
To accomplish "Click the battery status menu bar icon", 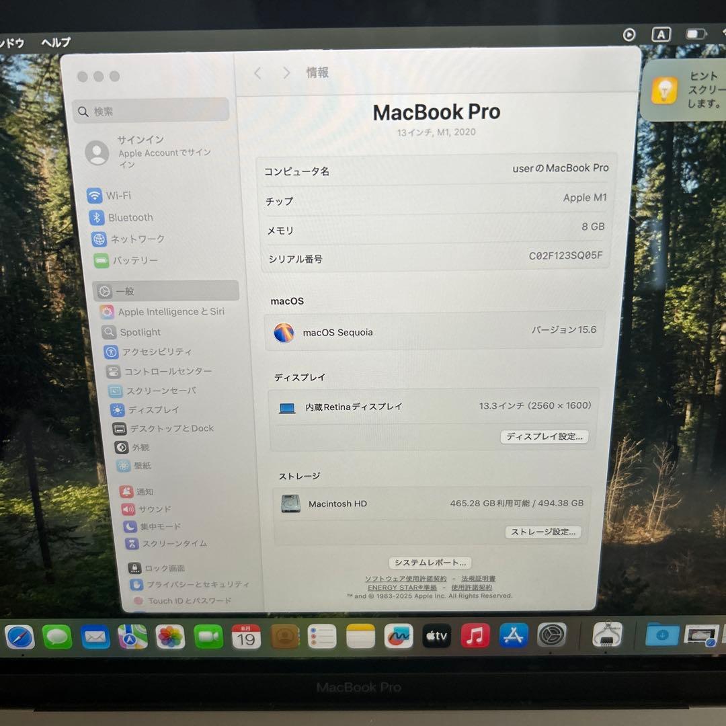I will pyautogui.click(x=696, y=34).
